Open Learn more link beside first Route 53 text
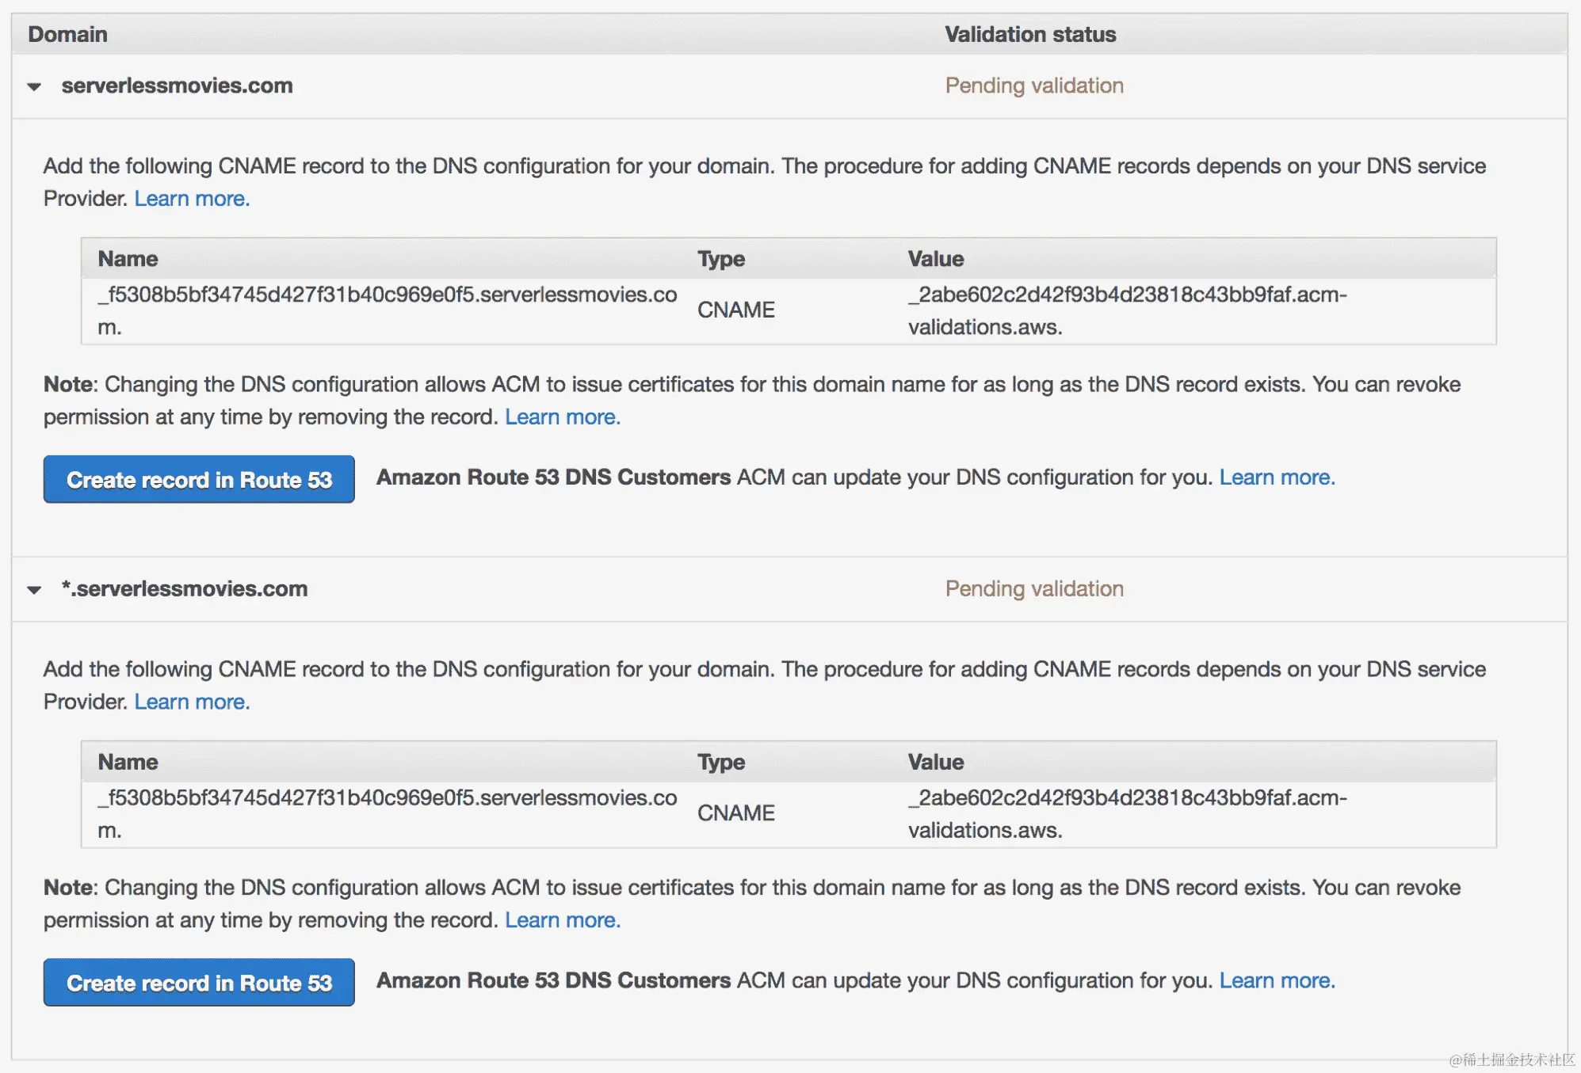Viewport: 1581px width, 1073px height. [x=1277, y=478]
